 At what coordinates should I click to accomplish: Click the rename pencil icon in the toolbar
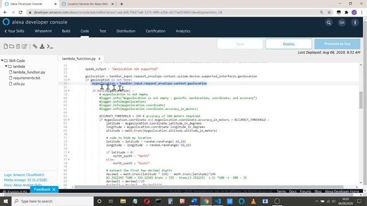[x=25, y=46]
